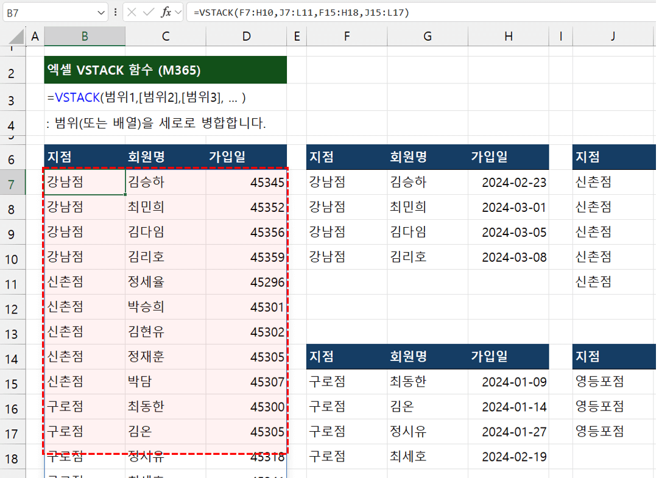Expand the Name Box dropdown arrow

point(101,12)
